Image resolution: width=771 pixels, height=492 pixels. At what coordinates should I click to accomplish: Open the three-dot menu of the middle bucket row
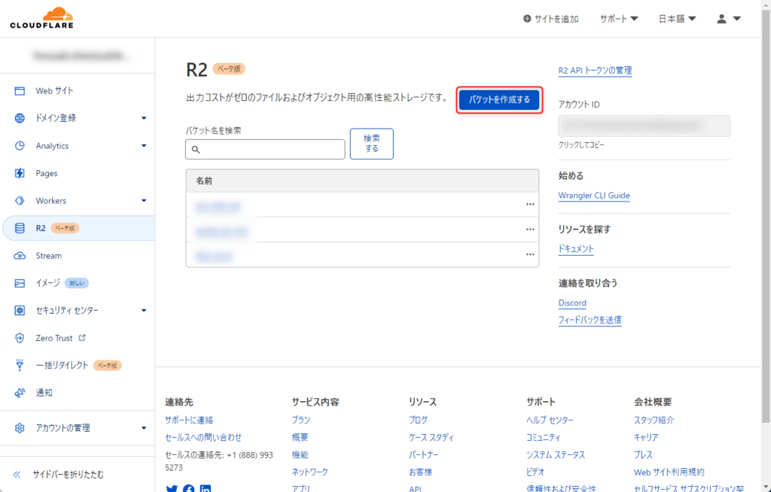(x=530, y=229)
